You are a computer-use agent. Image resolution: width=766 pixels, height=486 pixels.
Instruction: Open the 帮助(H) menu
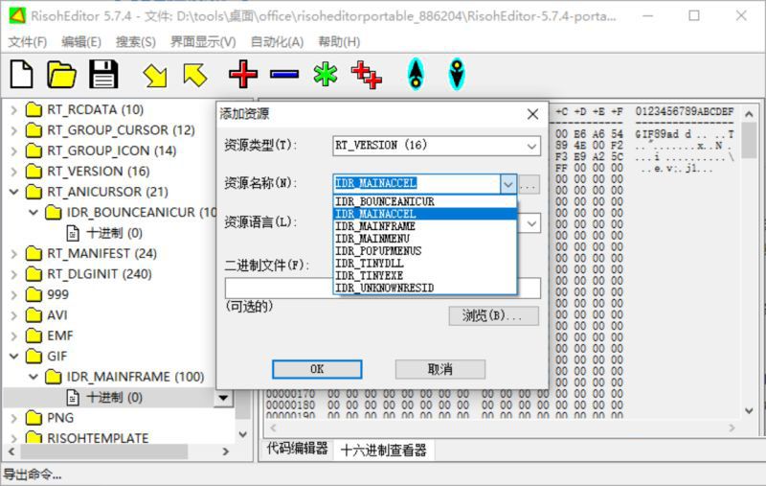[339, 42]
